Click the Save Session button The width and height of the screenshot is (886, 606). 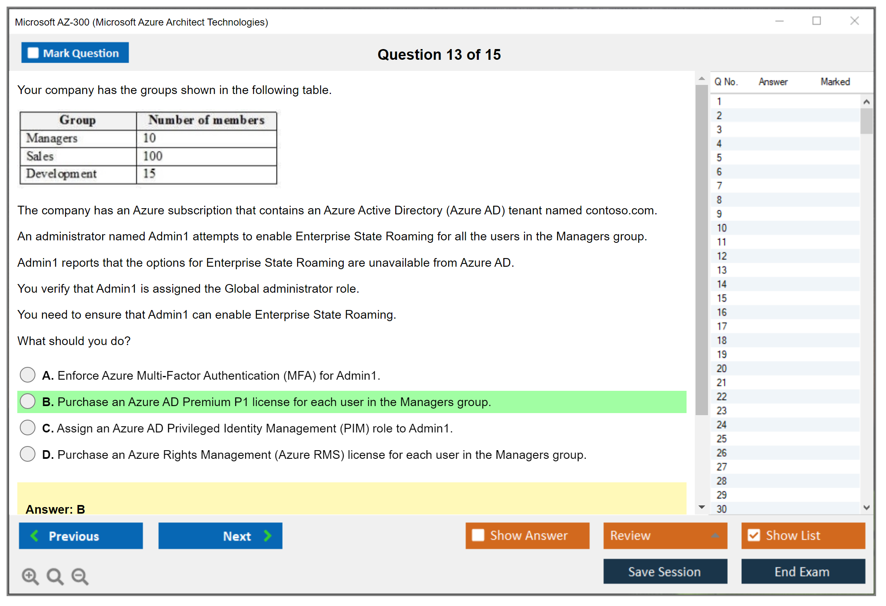[x=665, y=572]
